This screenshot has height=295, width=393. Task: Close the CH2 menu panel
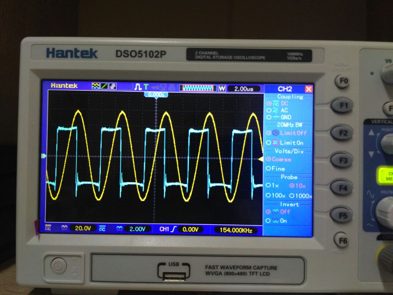(309, 89)
